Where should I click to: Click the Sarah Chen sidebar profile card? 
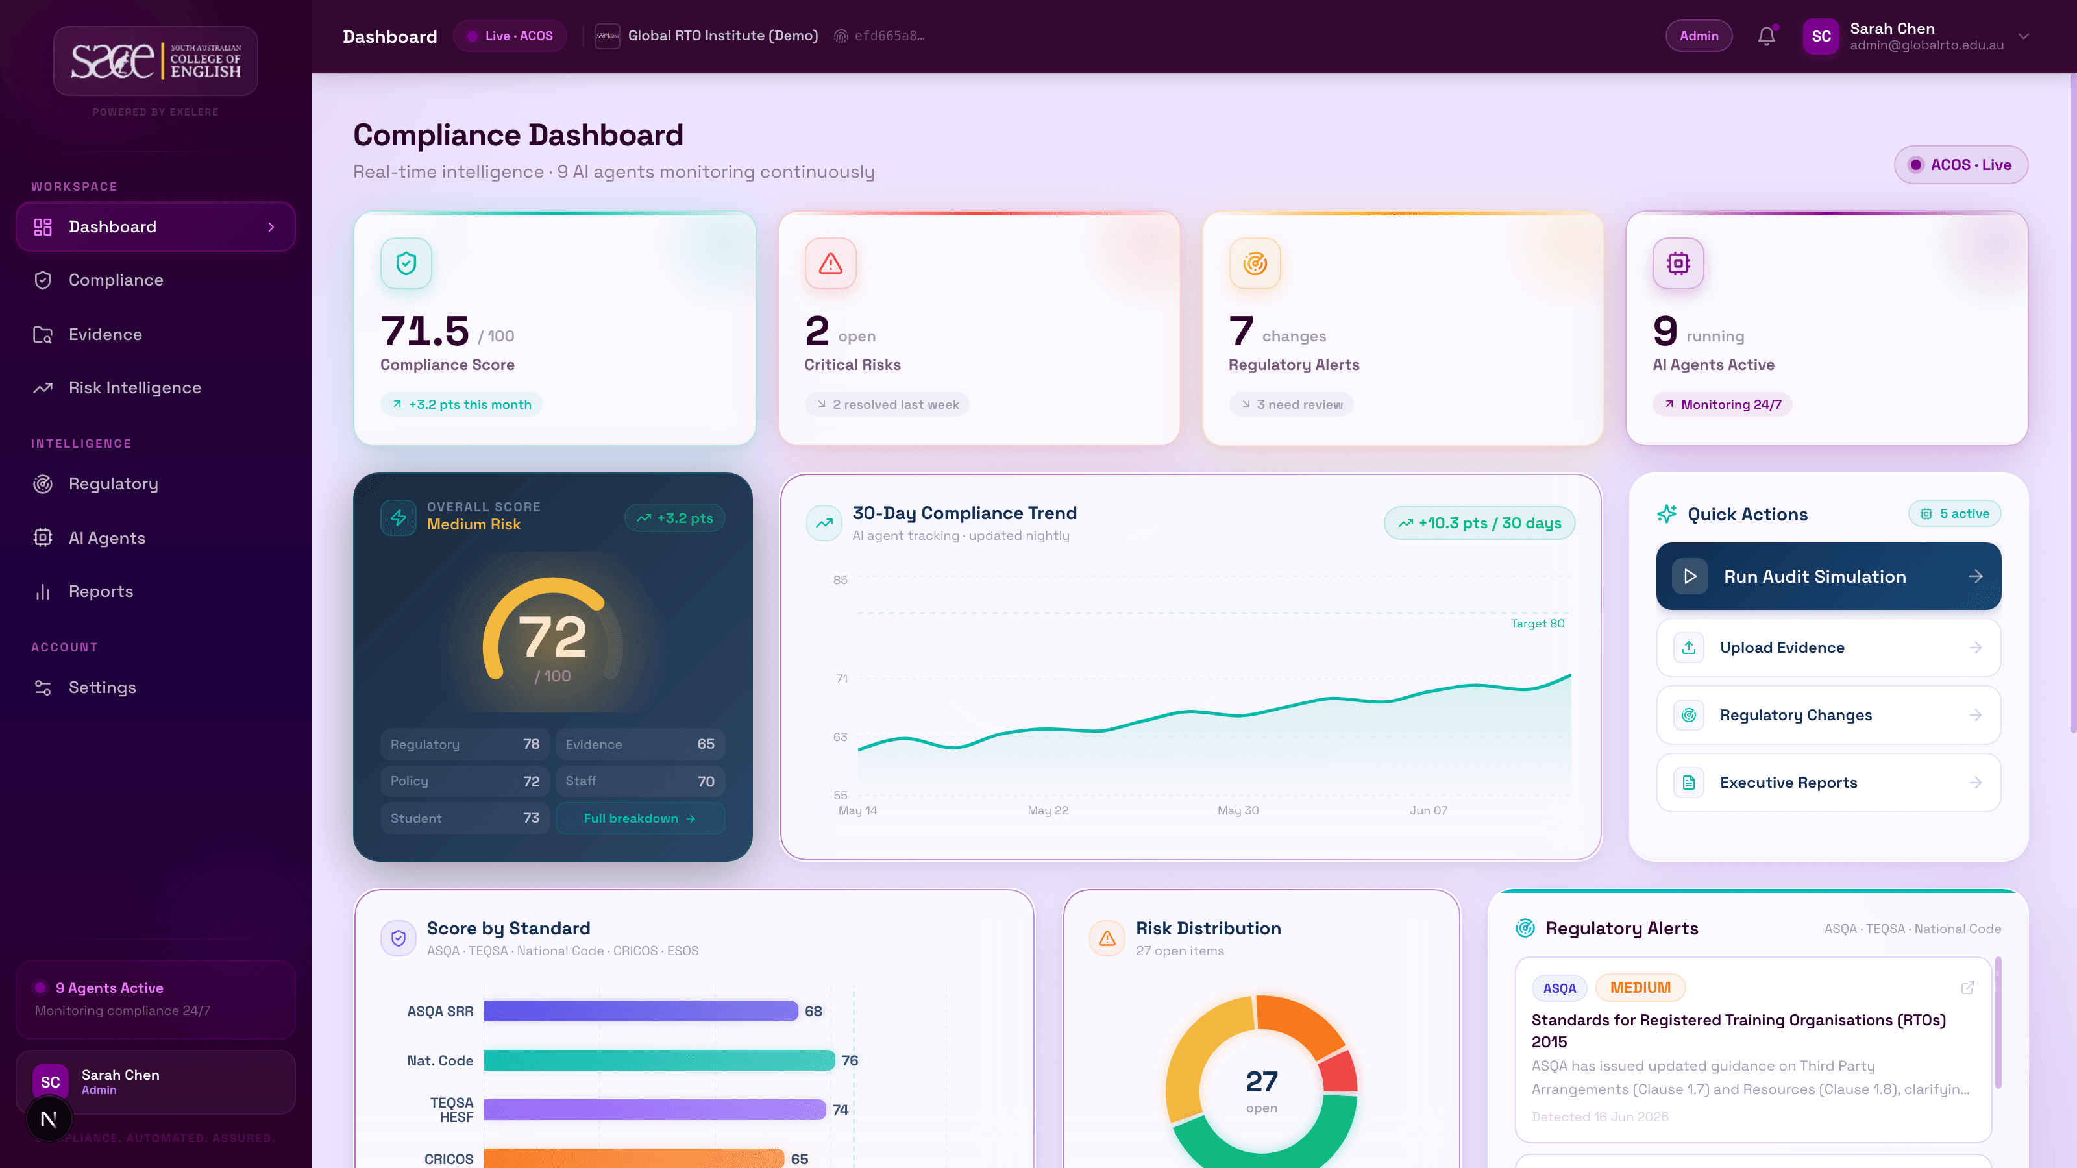pos(156,1082)
